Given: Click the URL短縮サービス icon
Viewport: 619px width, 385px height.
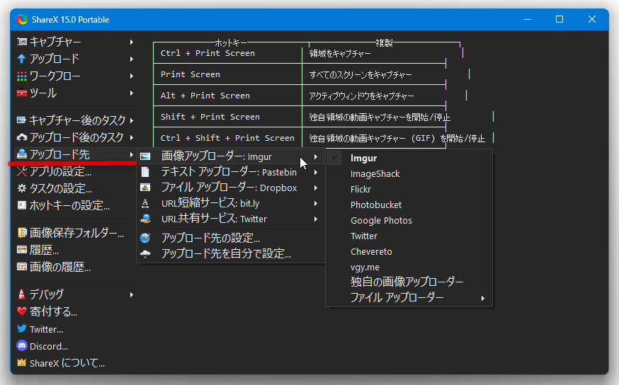Looking at the screenshot, I should click(x=145, y=204).
